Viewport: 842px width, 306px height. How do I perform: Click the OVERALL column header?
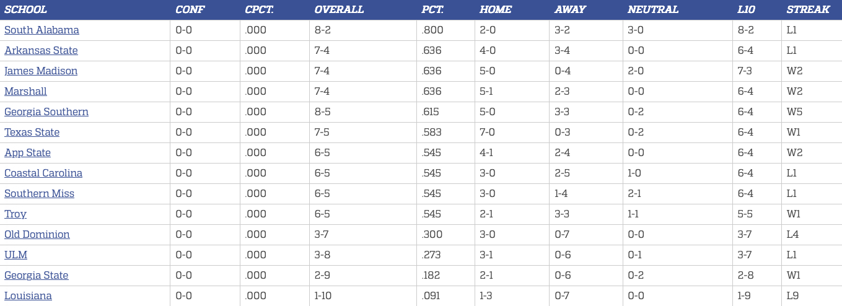[339, 10]
